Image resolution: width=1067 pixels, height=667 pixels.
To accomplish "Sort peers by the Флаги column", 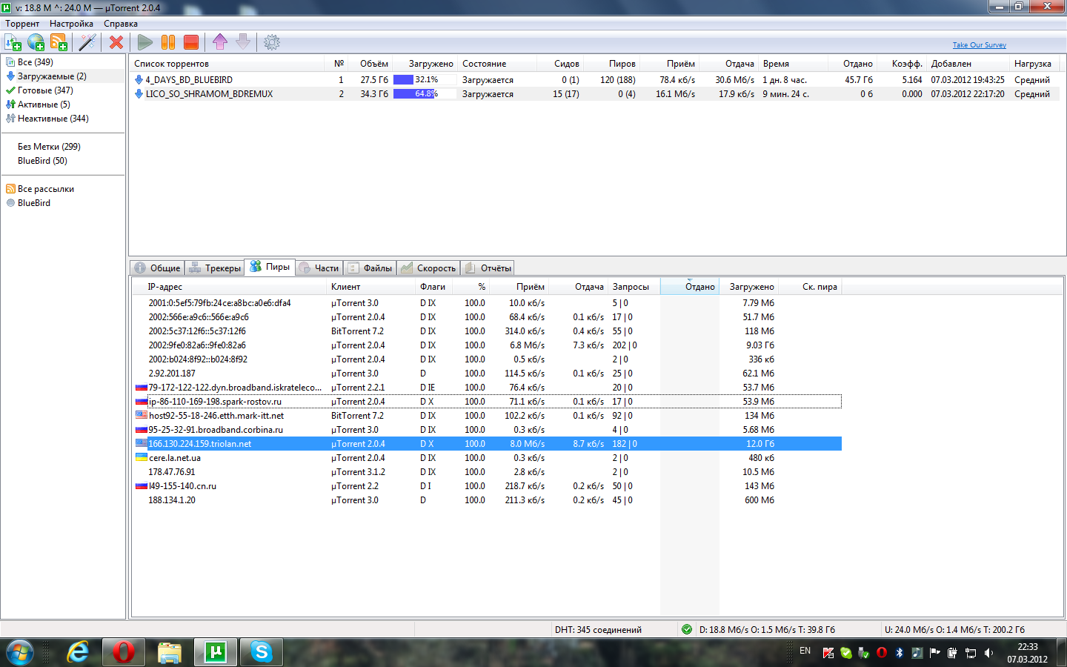I will point(433,287).
